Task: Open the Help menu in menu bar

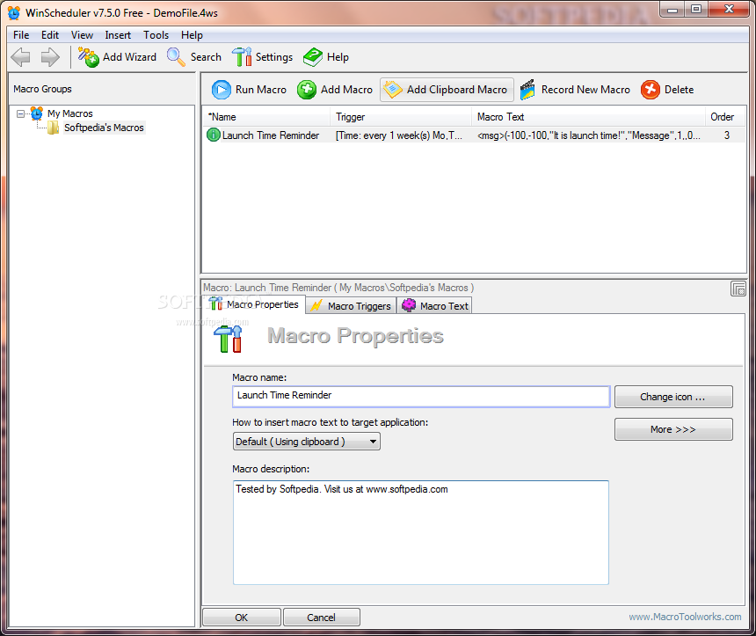Action: [192, 35]
